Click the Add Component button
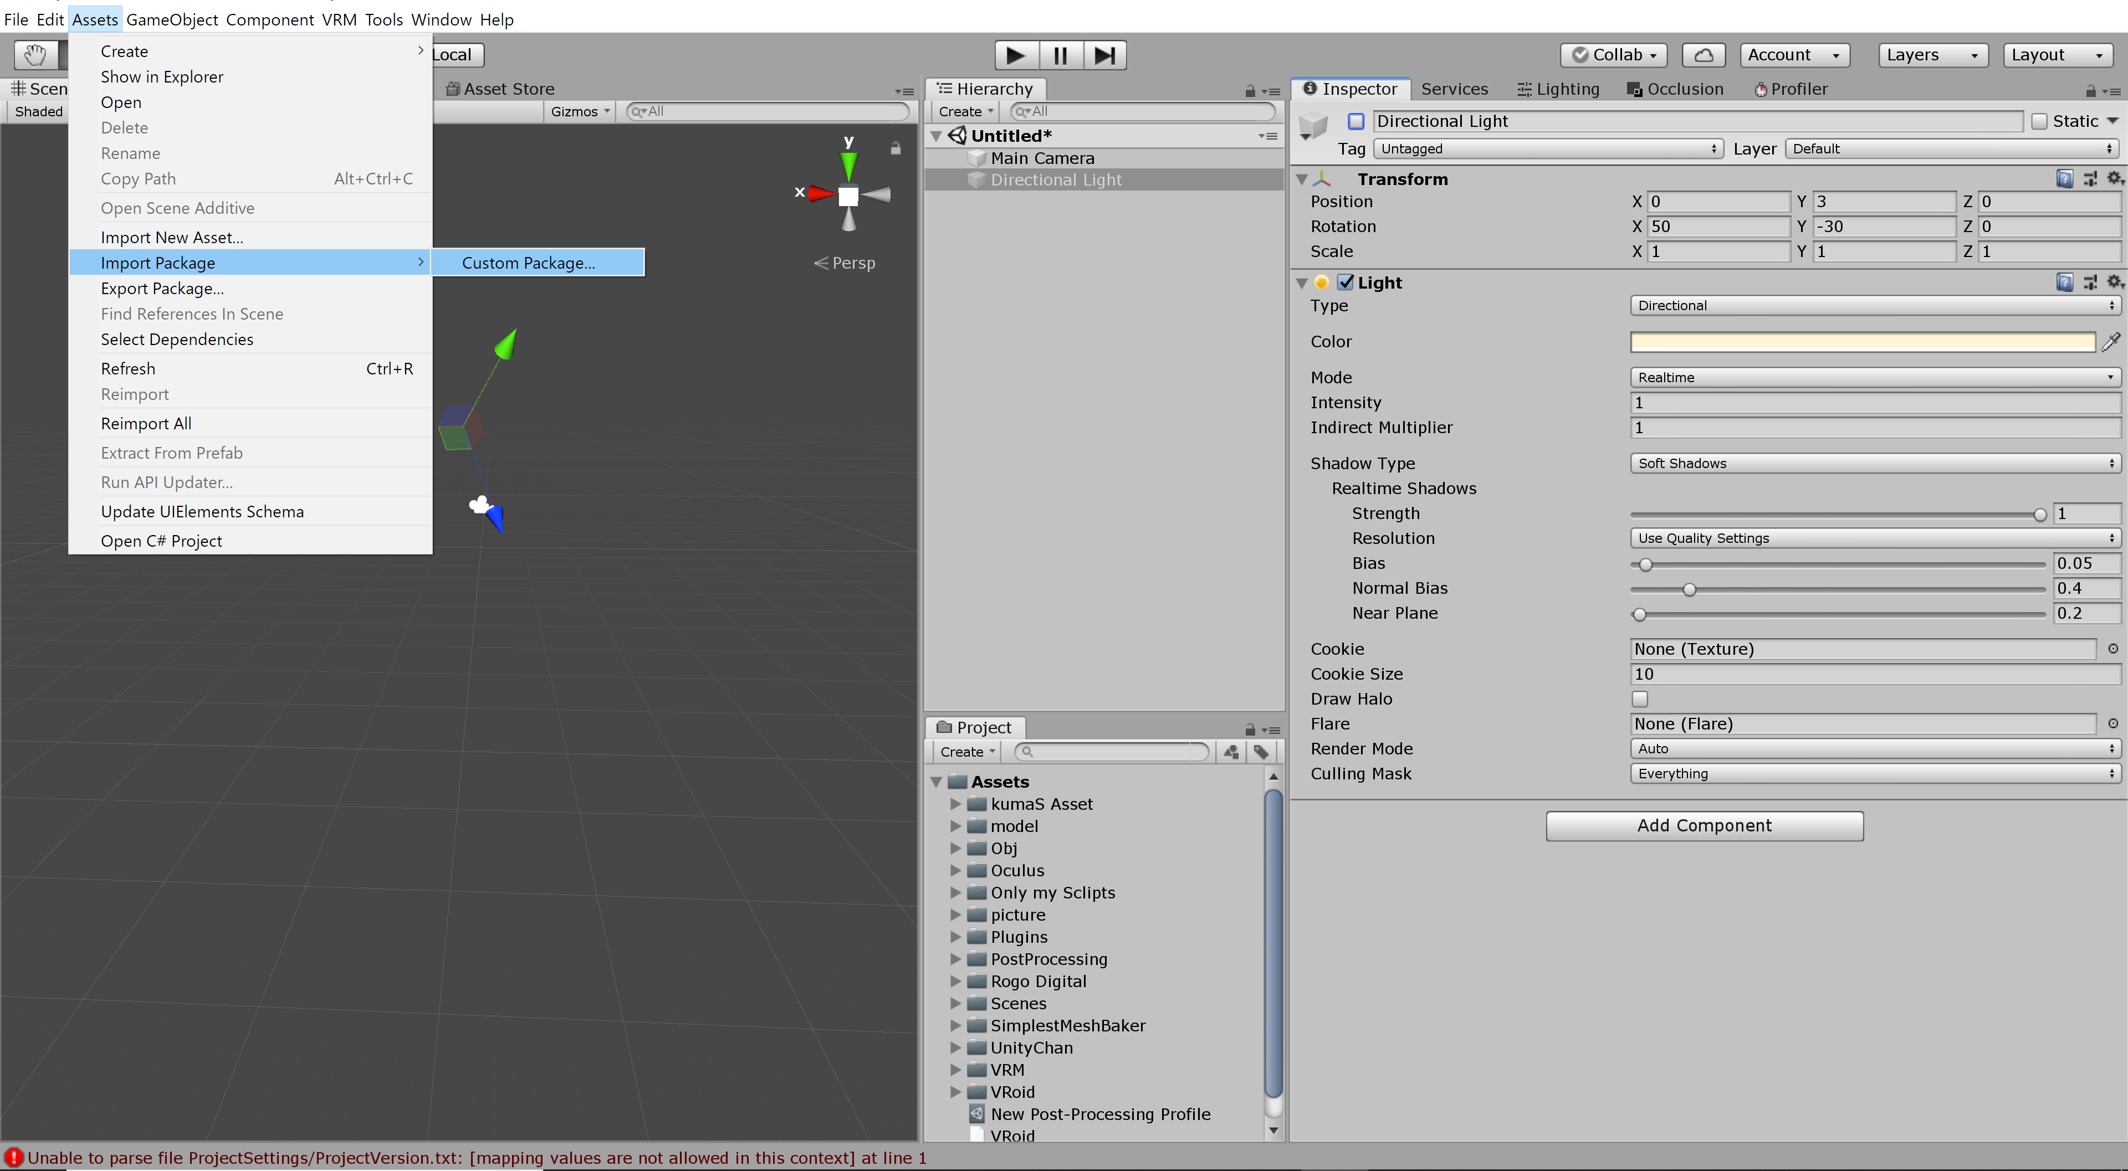 (1704, 825)
